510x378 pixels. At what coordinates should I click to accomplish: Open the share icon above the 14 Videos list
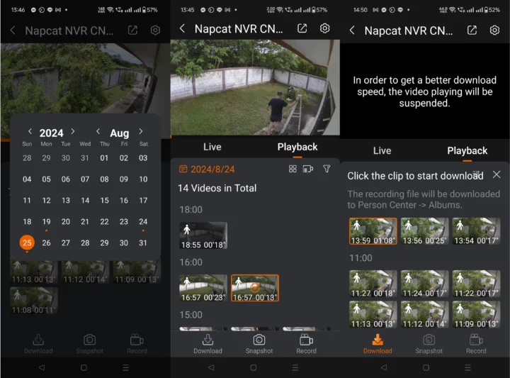pos(302,28)
